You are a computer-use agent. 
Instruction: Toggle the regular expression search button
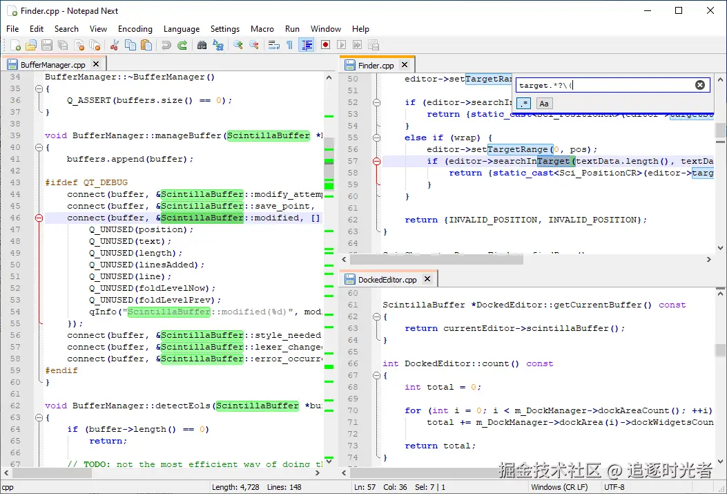point(525,104)
